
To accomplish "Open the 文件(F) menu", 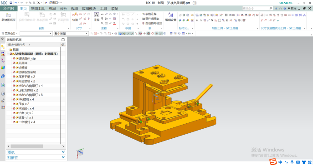I will (8, 8).
